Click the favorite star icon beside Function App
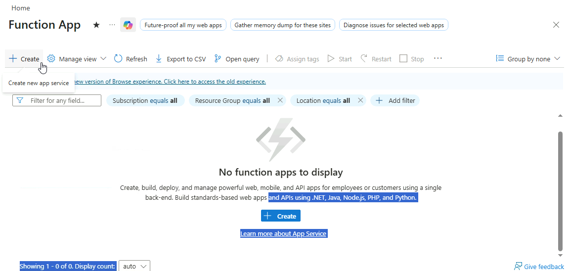Image resolution: width=570 pixels, height=271 pixels. [96, 25]
